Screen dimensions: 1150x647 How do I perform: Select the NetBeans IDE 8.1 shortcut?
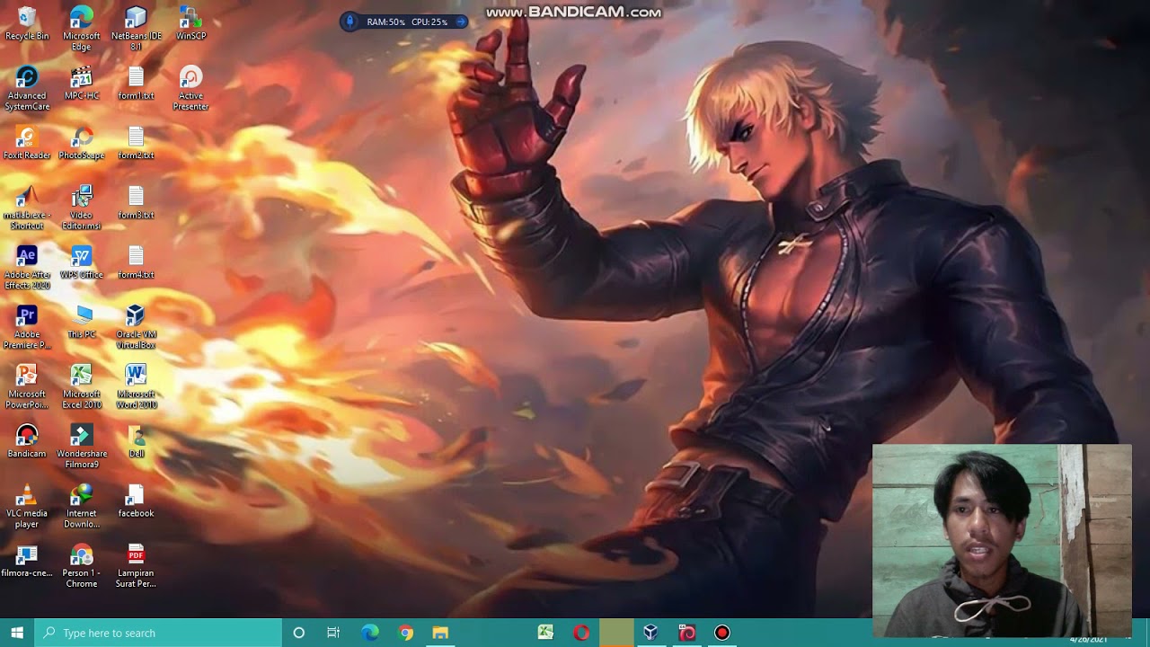[136, 29]
